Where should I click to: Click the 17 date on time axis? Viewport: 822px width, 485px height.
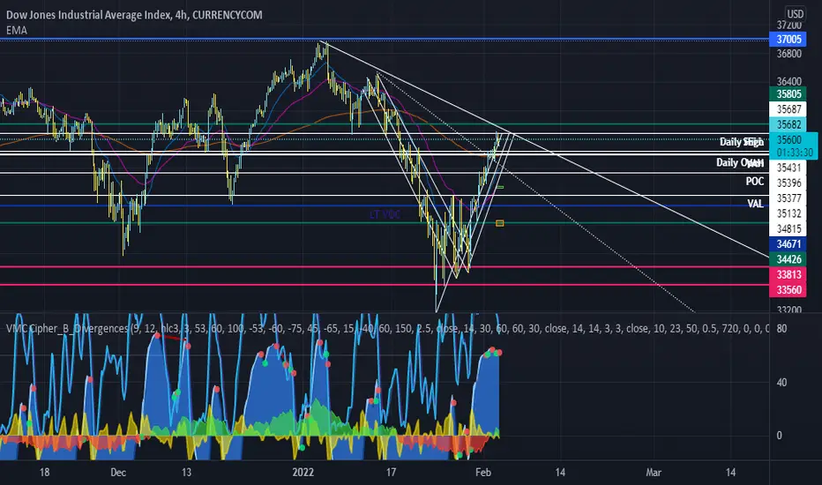(x=391, y=473)
